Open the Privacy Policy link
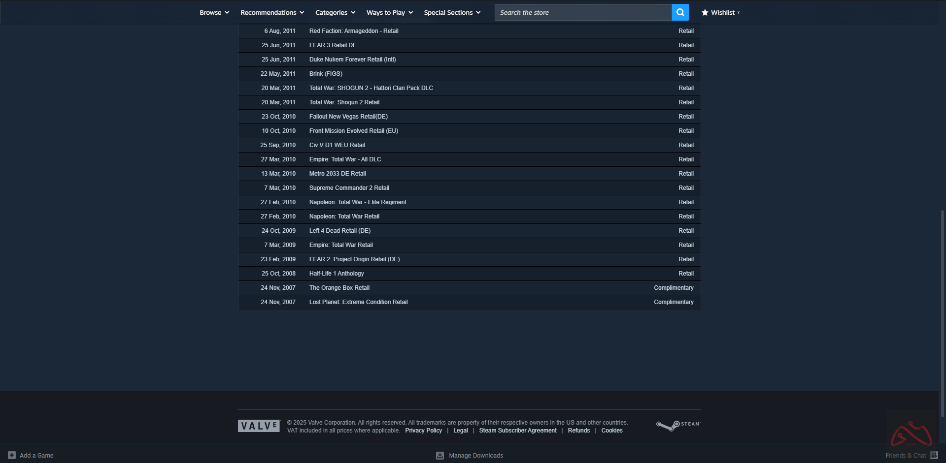 [x=423, y=431]
